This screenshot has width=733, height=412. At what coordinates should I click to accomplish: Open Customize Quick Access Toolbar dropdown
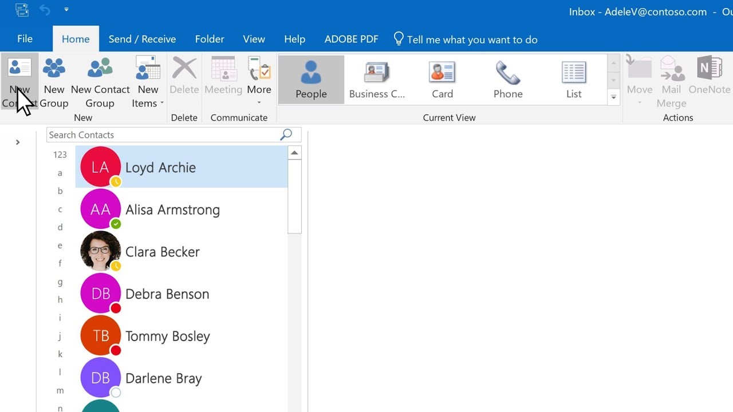(x=66, y=10)
